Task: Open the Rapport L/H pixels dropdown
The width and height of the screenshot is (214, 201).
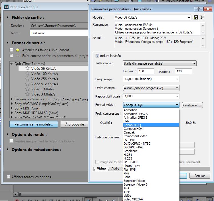Action: pyautogui.click(x=177, y=96)
